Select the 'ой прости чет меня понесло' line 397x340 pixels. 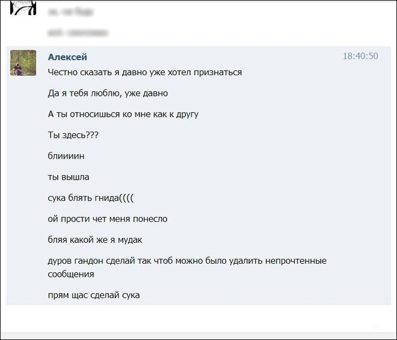click(107, 219)
